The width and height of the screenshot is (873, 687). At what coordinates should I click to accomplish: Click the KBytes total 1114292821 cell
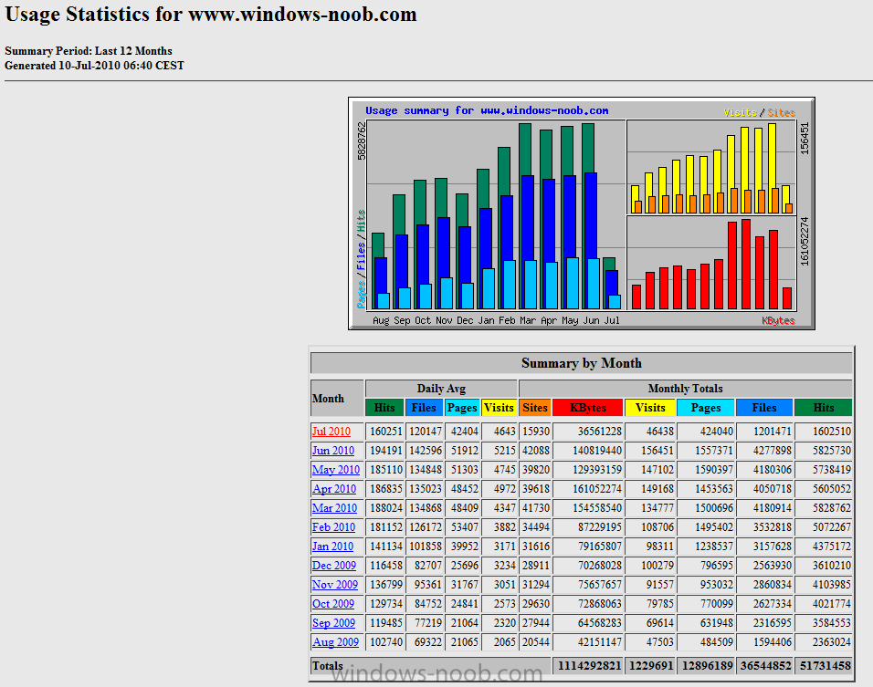pyautogui.click(x=588, y=666)
